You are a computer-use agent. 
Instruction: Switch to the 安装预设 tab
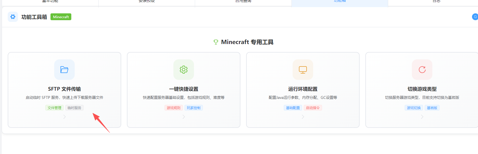[147, 1]
